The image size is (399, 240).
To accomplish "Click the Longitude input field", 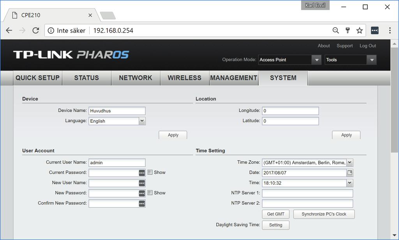I will coord(290,111).
